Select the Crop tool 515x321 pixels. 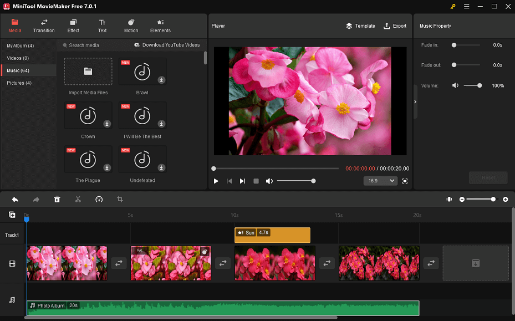click(120, 199)
